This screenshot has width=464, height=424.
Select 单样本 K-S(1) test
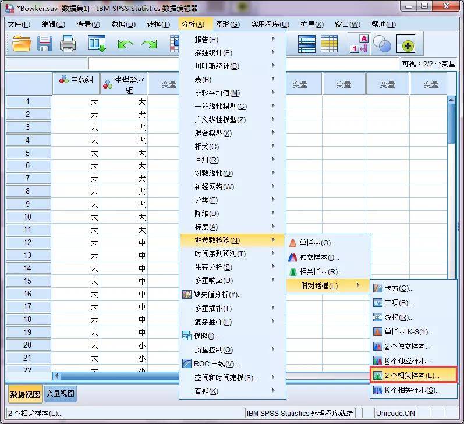(x=413, y=332)
